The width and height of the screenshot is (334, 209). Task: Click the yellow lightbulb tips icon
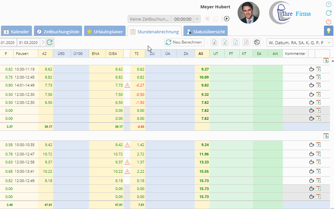click(329, 31)
